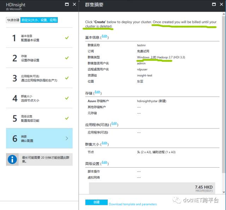Maximize the HDInsight blade
Image resolution: width=226 pixels, height=210 pixels.
(x=67, y=4)
